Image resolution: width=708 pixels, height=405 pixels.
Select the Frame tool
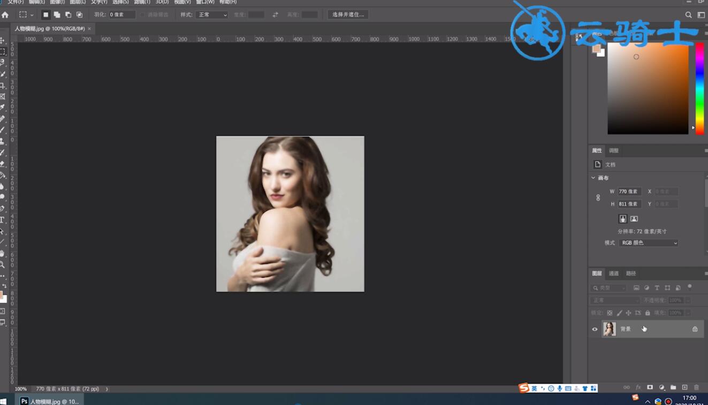click(3, 96)
